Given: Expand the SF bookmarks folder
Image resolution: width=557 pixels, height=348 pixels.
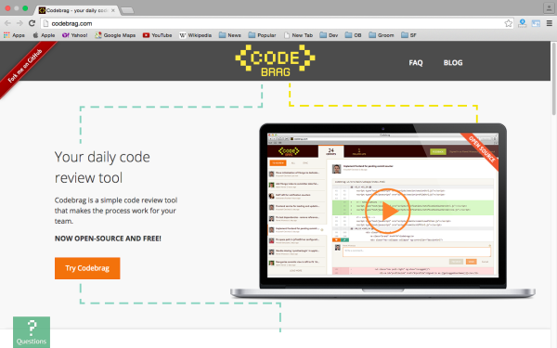Looking at the screenshot, I should 408,35.
